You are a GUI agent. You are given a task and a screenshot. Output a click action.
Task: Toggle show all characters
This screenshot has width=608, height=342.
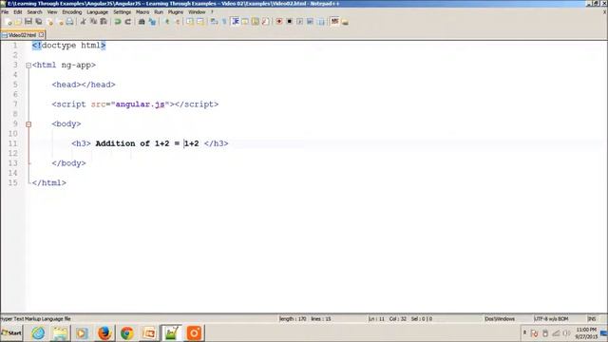pyautogui.click(x=224, y=22)
